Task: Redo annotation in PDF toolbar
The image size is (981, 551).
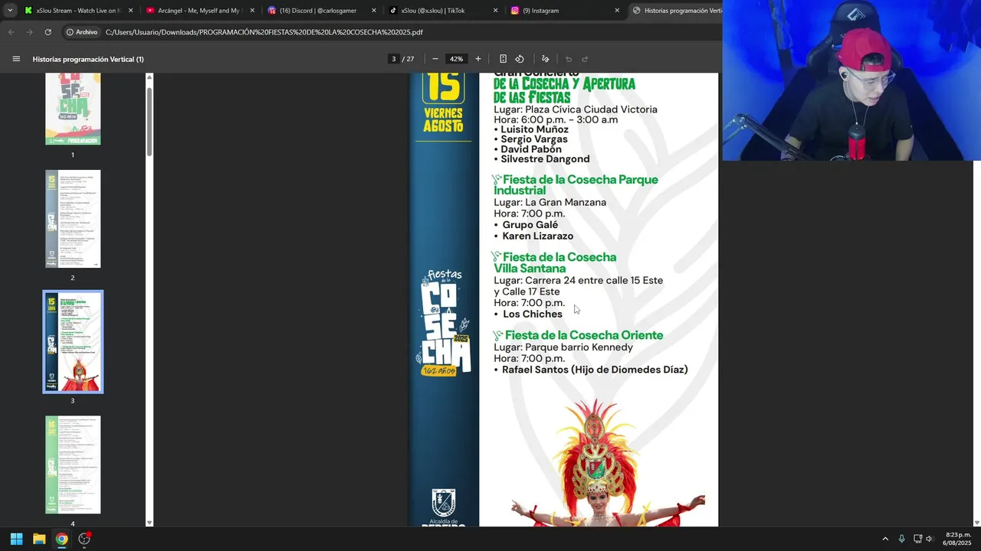Action: [x=585, y=59]
